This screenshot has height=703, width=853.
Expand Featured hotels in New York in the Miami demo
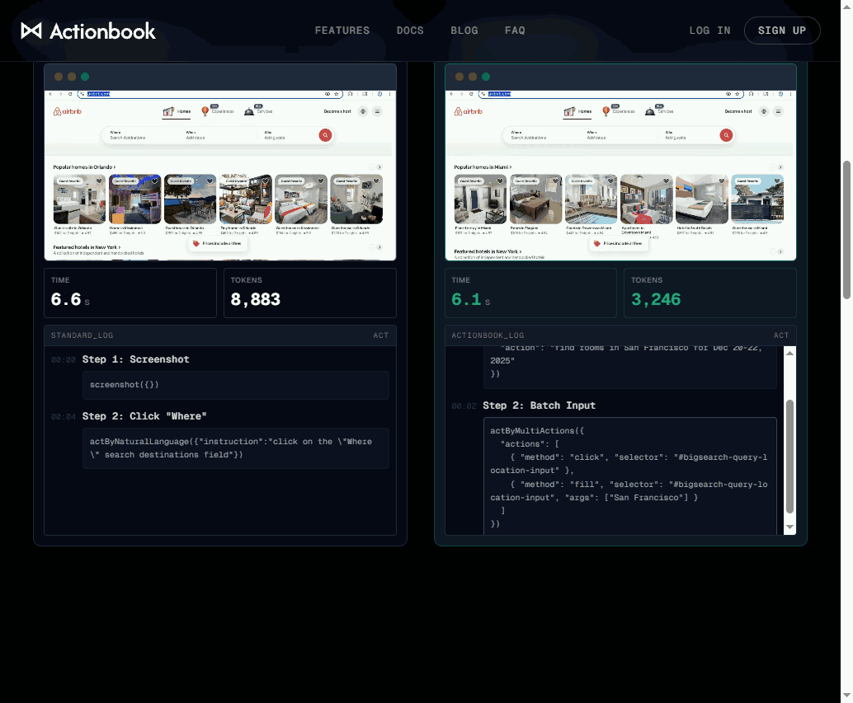[x=488, y=251]
